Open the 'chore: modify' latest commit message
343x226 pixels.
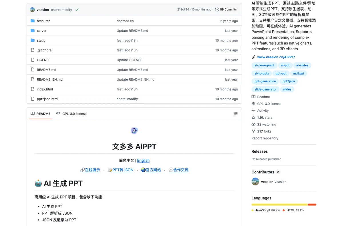tap(61, 10)
